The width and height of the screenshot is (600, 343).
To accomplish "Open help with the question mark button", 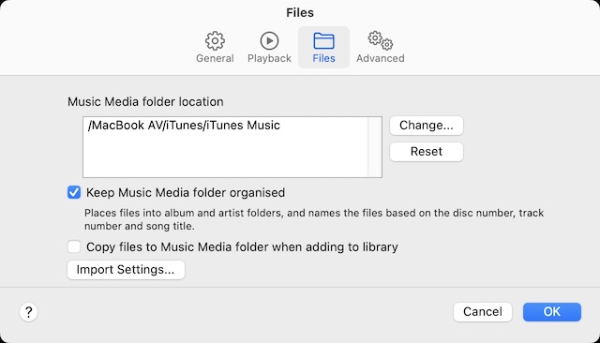I will [29, 312].
